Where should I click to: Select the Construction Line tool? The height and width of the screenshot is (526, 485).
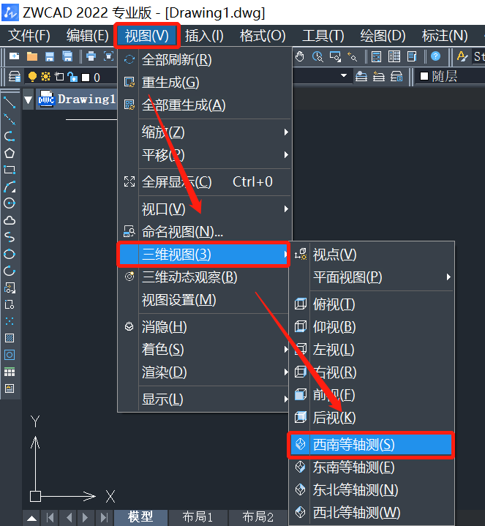[x=10, y=119]
